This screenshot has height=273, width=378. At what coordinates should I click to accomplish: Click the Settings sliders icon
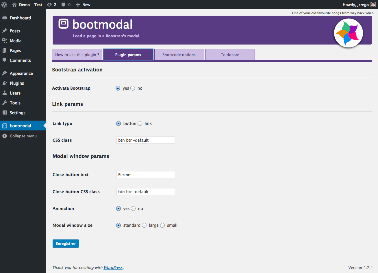point(5,113)
